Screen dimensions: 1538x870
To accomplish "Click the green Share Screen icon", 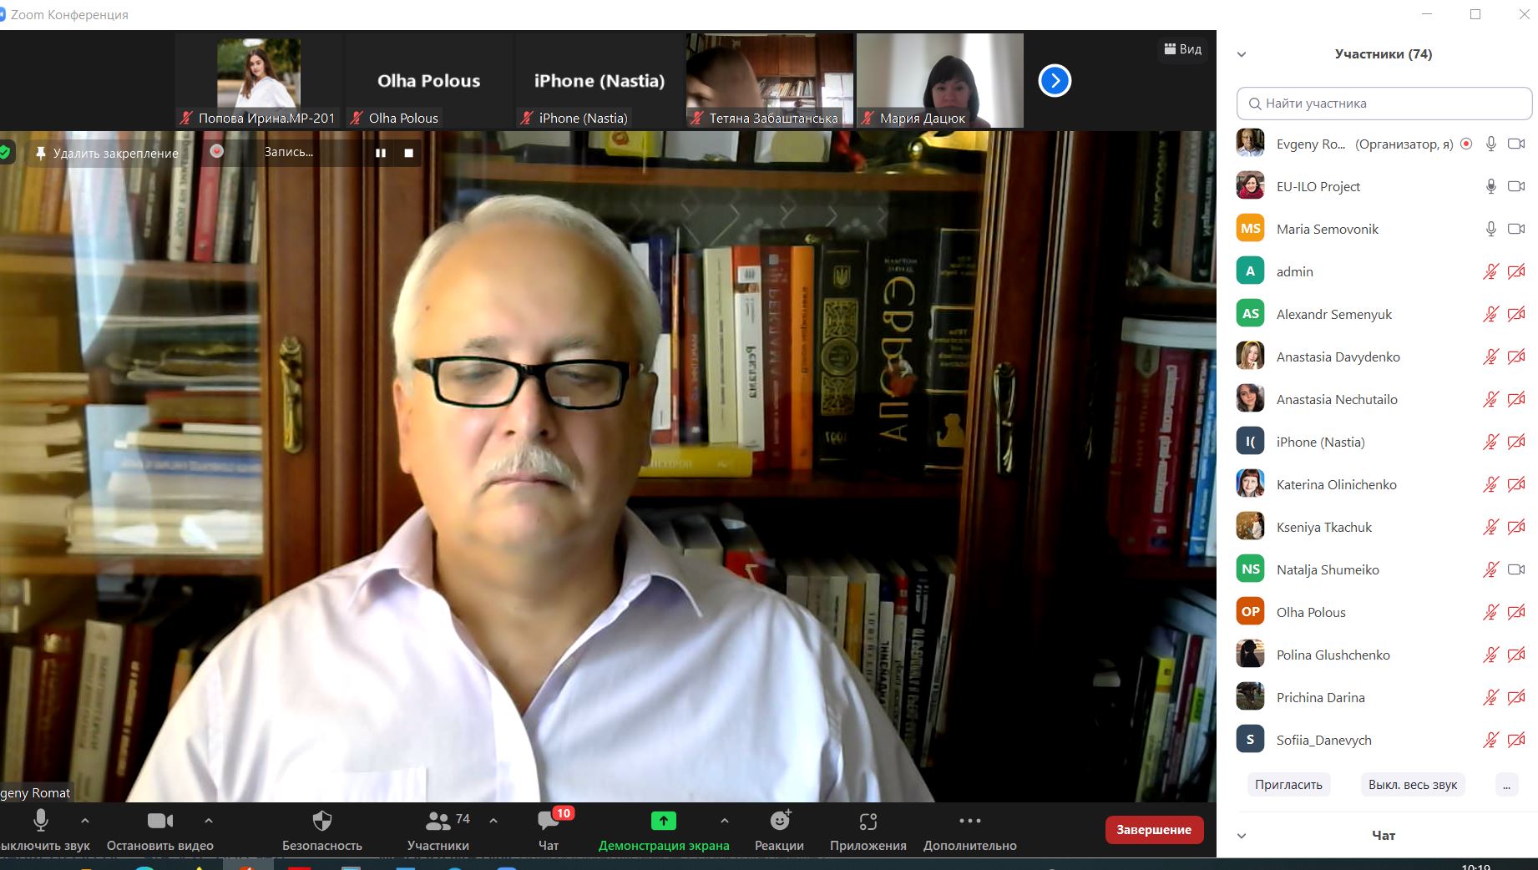I will coord(663,822).
